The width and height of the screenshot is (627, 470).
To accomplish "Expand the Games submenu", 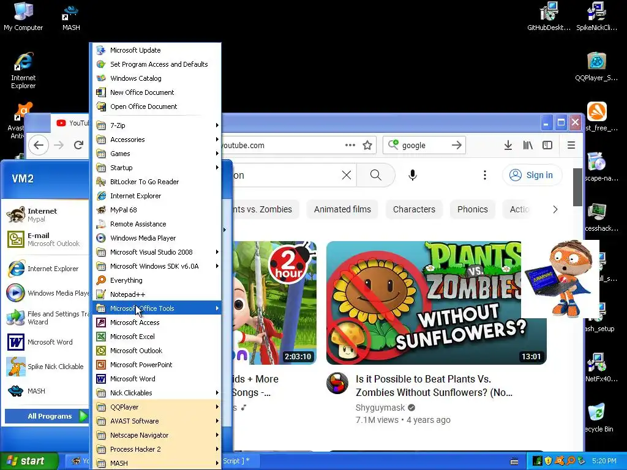I will [x=157, y=154].
